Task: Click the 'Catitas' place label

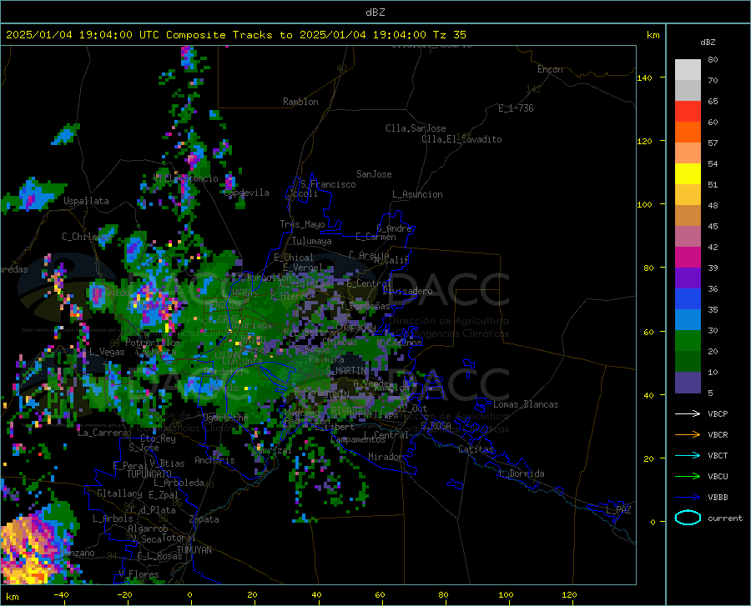Action: click(x=476, y=449)
